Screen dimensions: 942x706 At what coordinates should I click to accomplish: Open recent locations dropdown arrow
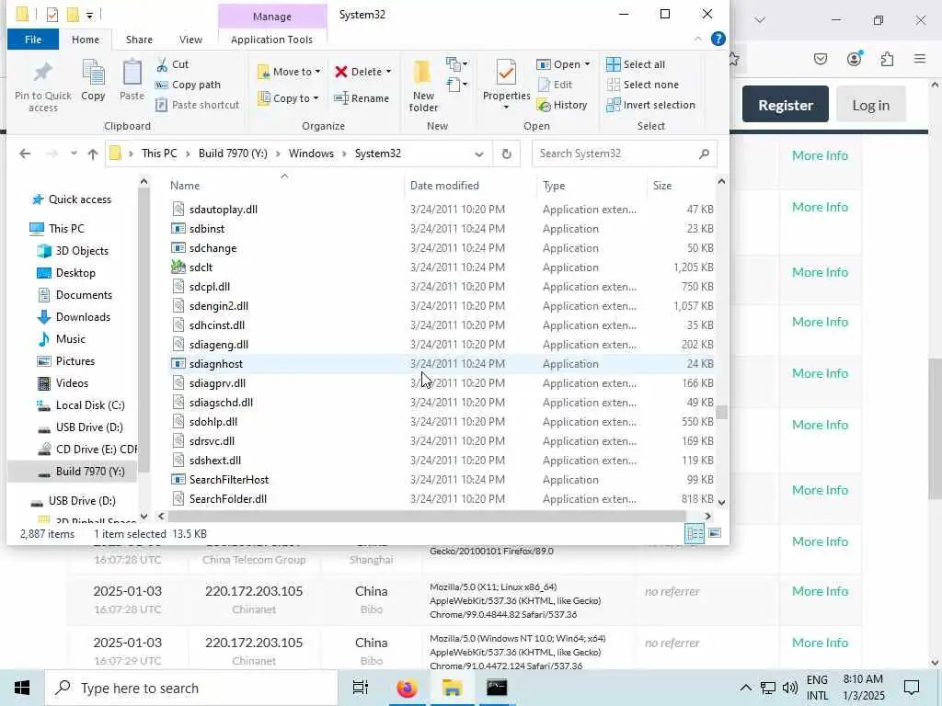74,154
